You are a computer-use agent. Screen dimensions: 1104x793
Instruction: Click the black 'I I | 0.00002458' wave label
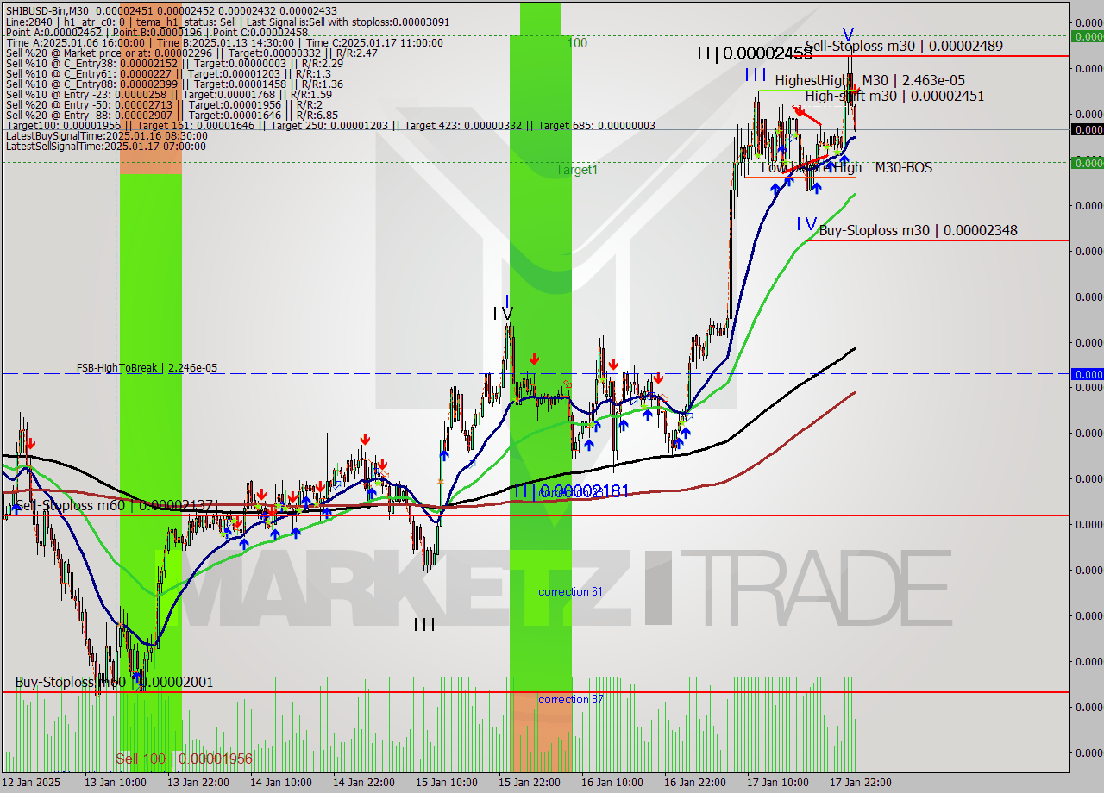755,53
